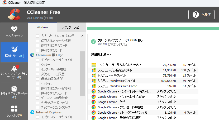Click スキップしました for Google Chrome クッキー
Image resolution: width=219 pixels, height=120 pixels.
point(166,102)
